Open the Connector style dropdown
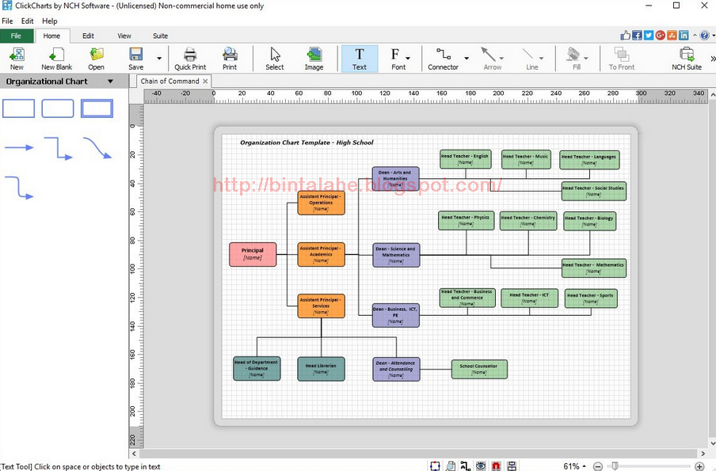 pyautogui.click(x=466, y=57)
